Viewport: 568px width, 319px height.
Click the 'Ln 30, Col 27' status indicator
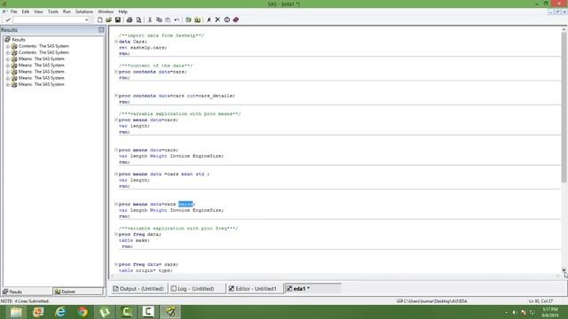[540, 301]
